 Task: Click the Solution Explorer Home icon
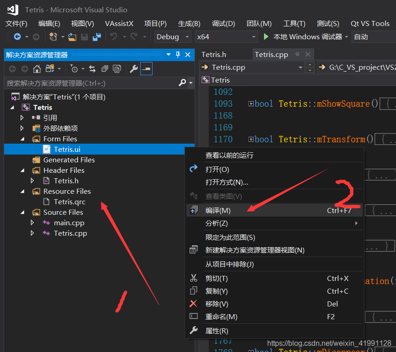37,69
